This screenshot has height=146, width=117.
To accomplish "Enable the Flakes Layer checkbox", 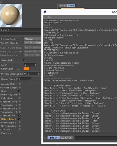I will [x=19, y=98].
